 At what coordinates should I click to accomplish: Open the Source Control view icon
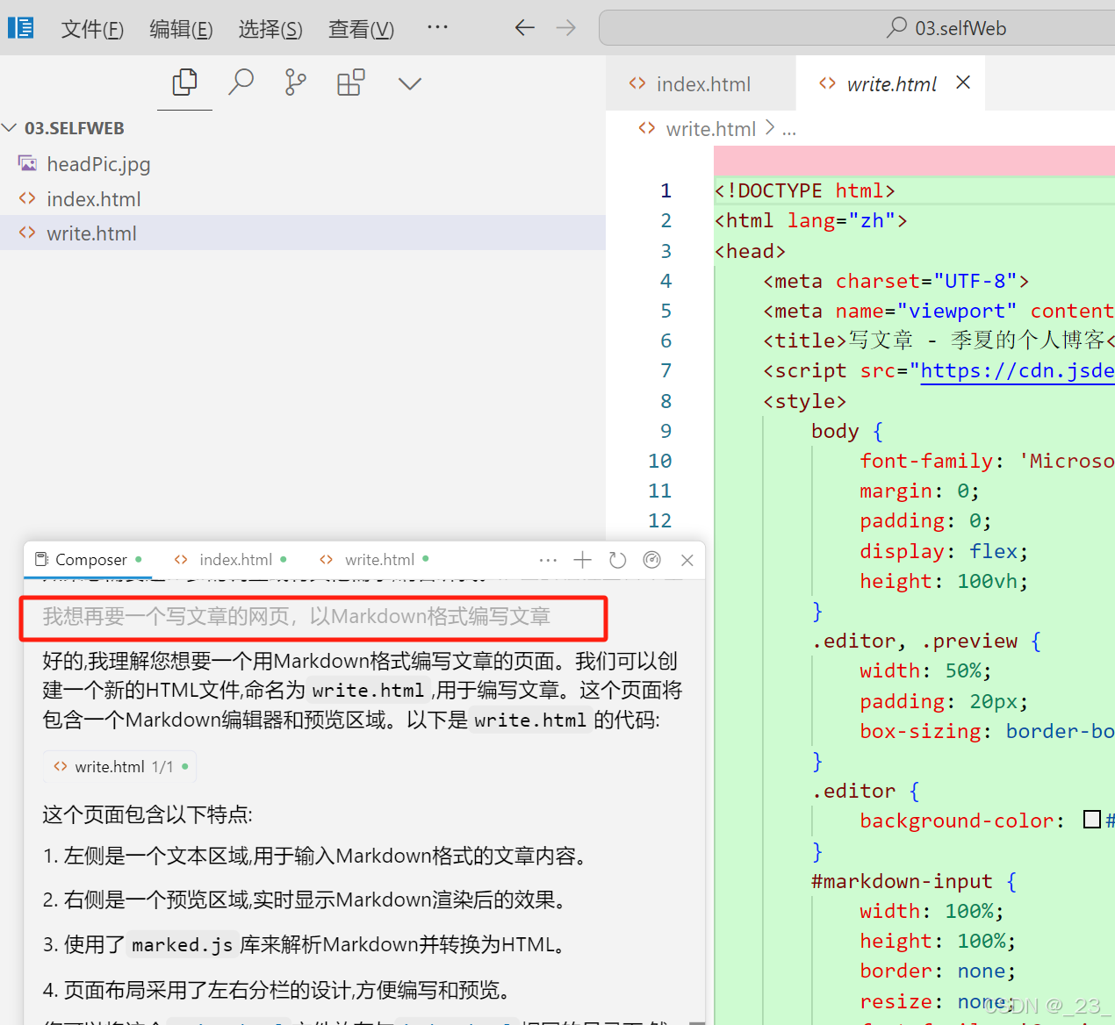[x=296, y=83]
